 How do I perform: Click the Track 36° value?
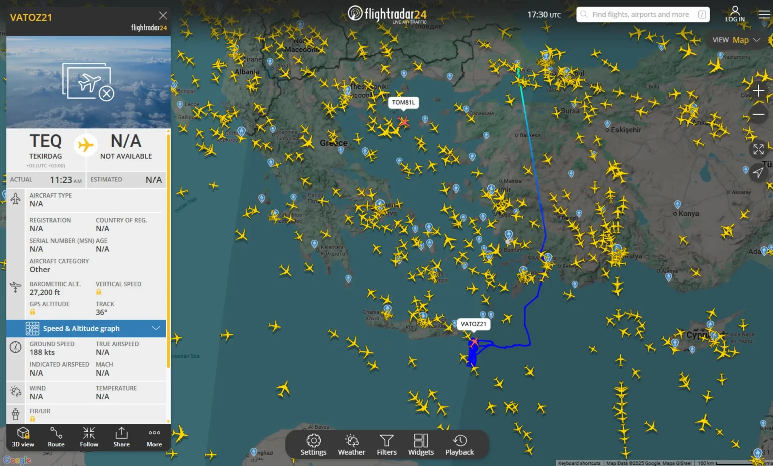pos(101,312)
